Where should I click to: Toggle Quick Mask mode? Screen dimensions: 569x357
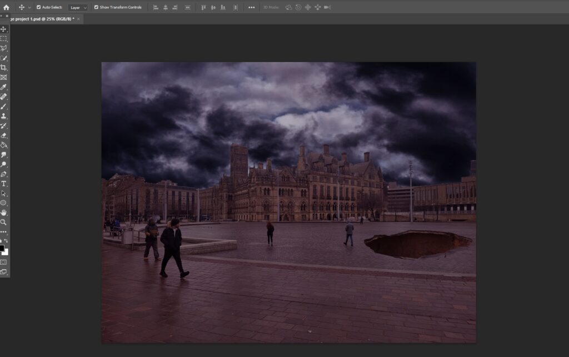3,262
